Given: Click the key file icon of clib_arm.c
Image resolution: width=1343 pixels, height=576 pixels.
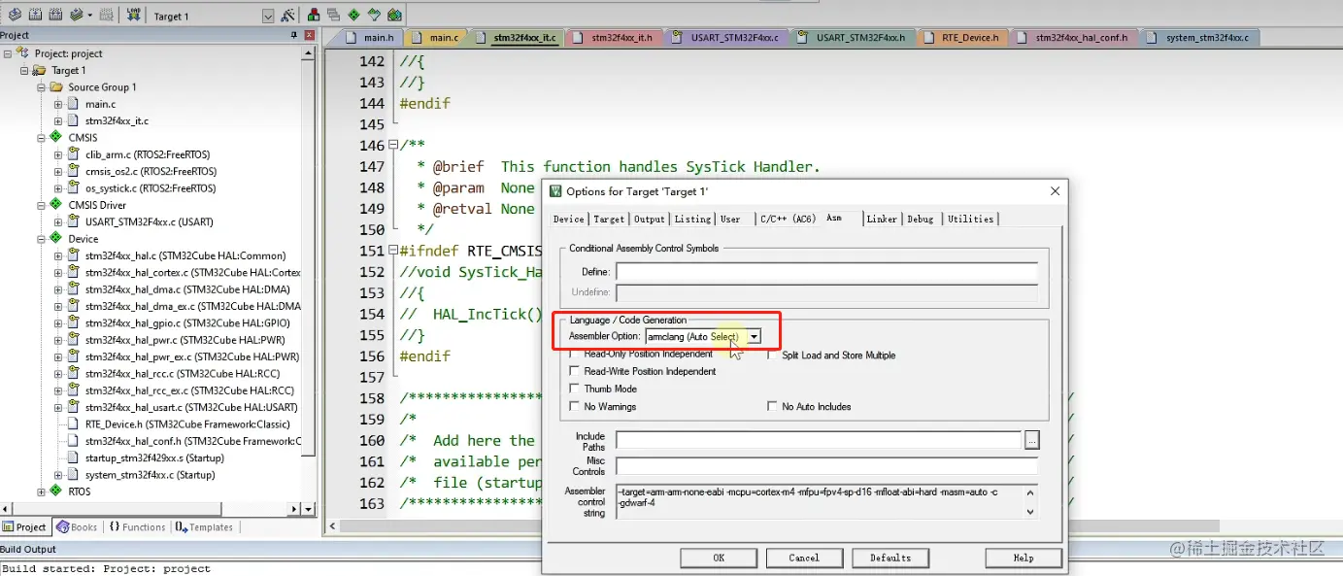Looking at the screenshot, I should coord(74,154).
